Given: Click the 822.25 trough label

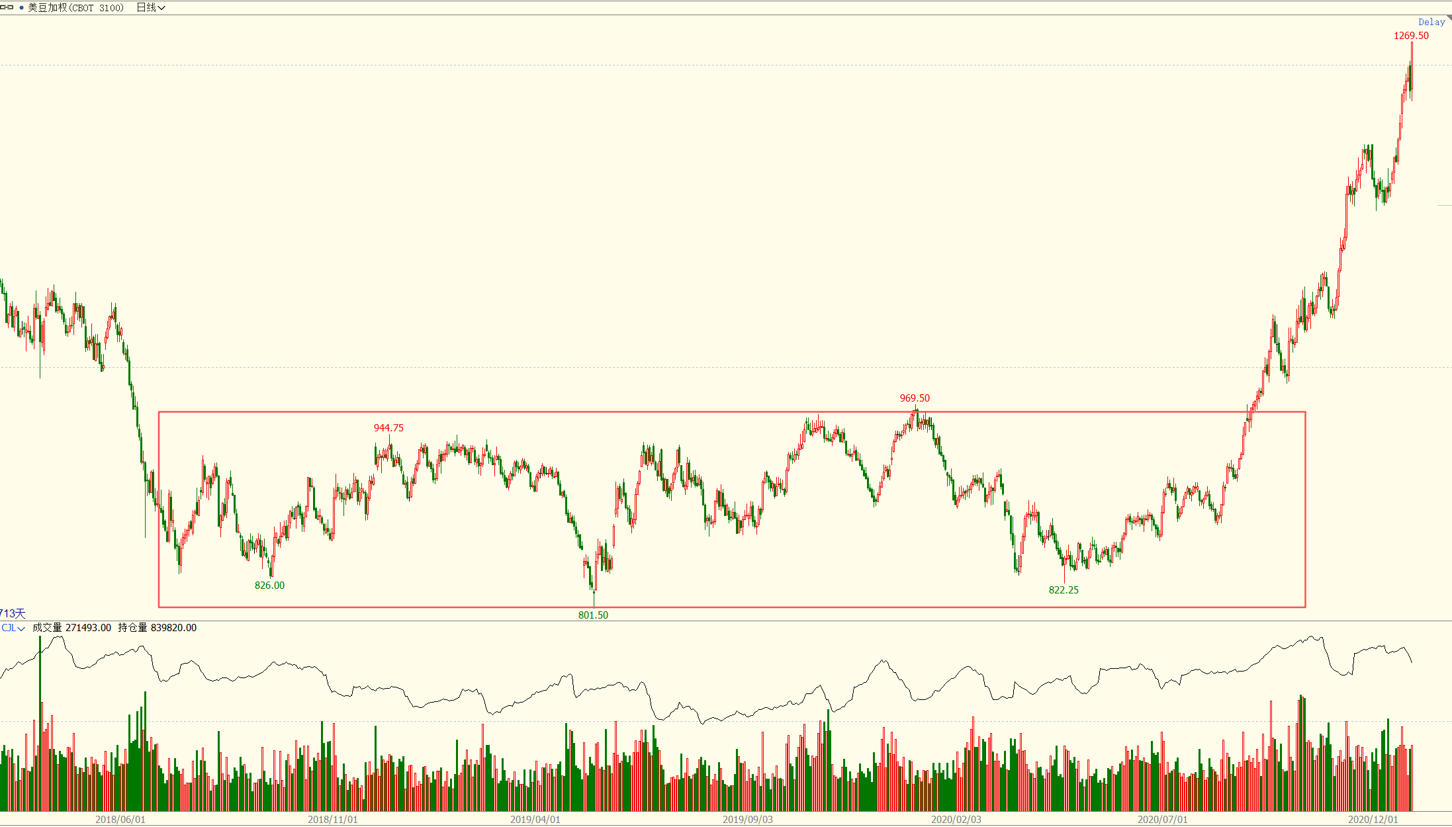Looking at the screenshot, I should coord(1064,589).
